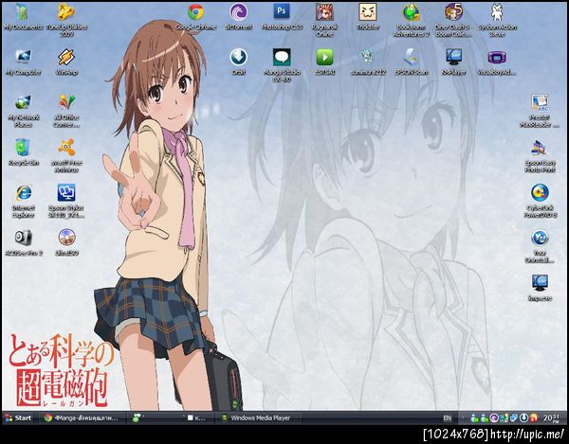
Task: Click the Windows Start button
Action: (x=18, y=417)
